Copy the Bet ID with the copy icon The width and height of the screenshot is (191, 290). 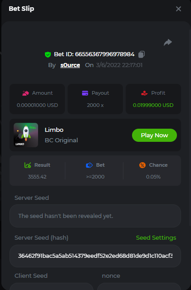click(142, 54)
